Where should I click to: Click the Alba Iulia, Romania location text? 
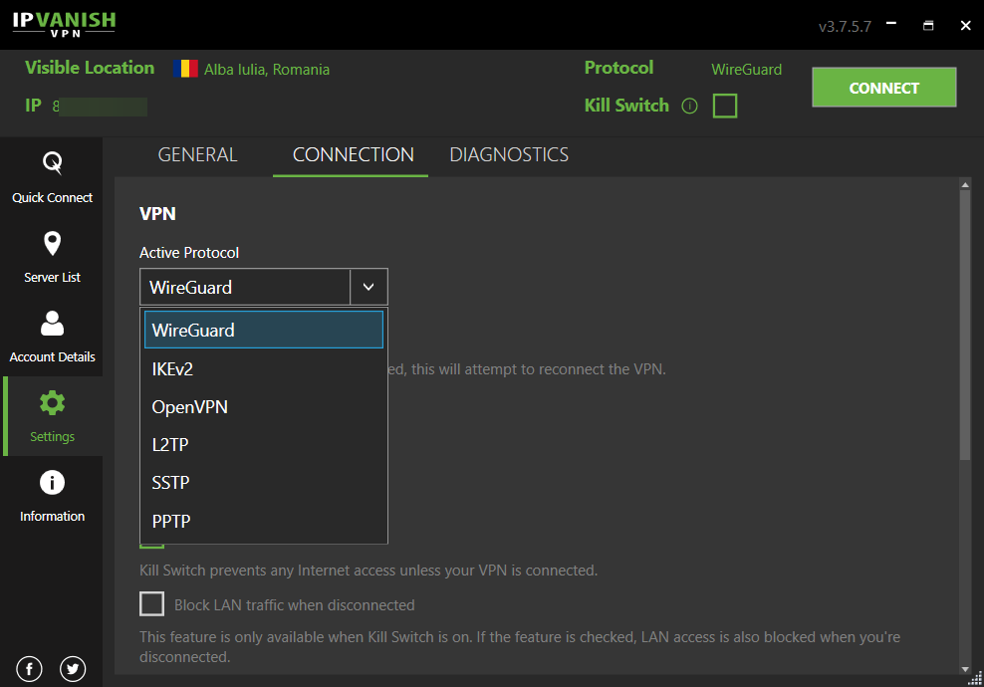267,70
